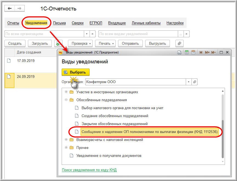Click the paperclip attachment icon

179,43
